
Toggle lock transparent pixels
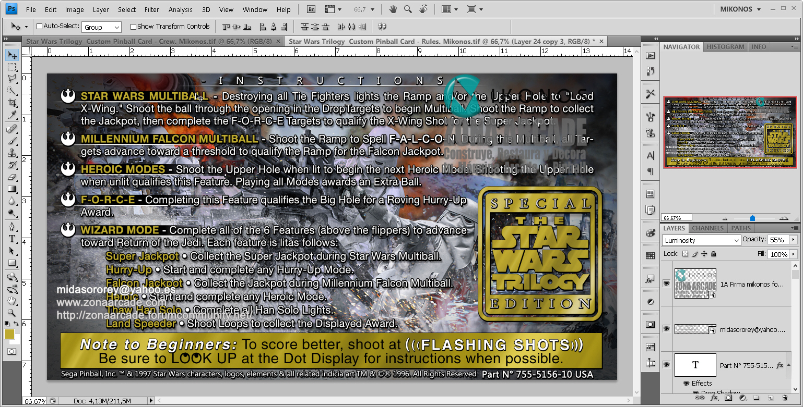(685, 254)
